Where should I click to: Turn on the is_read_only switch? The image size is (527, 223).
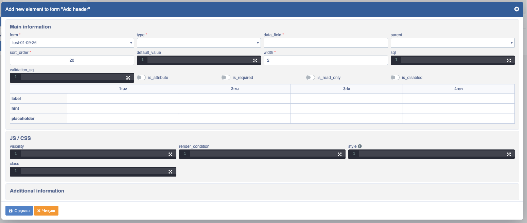point(310,78)
